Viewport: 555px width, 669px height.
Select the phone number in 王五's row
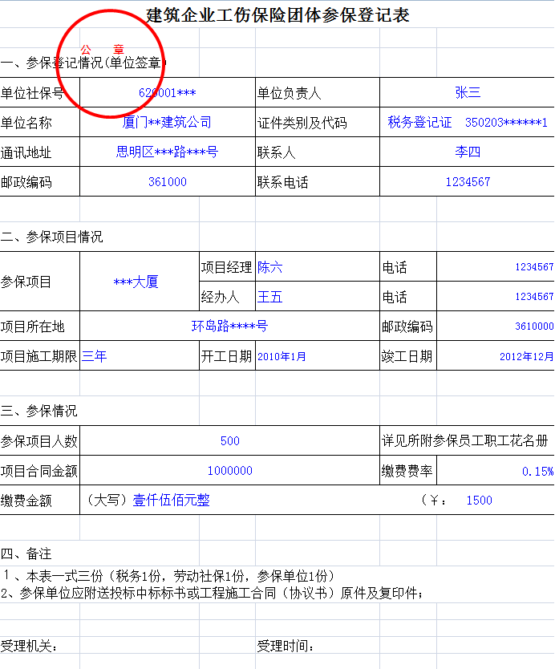click(x=496, y=297)
